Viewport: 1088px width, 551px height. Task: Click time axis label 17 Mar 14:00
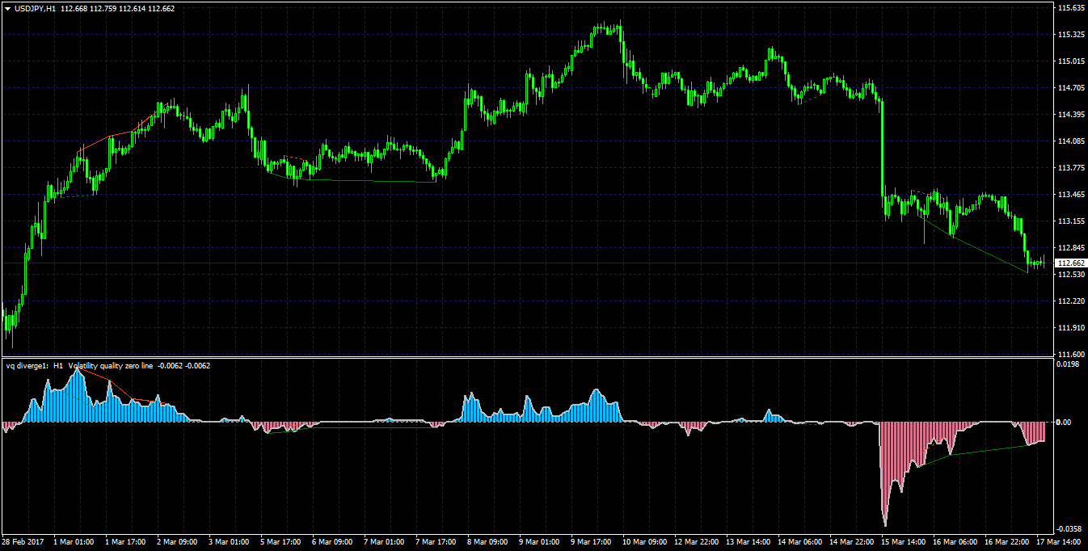[x=1059, y=541]
